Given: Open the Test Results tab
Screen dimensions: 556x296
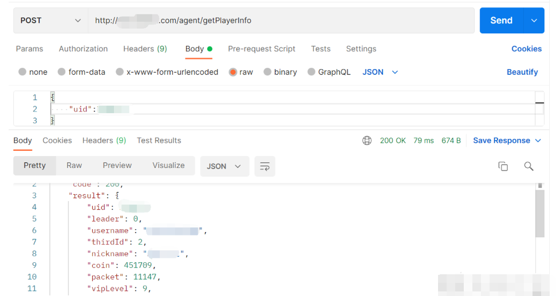Looking at the screenshot, I should (159, 141).
